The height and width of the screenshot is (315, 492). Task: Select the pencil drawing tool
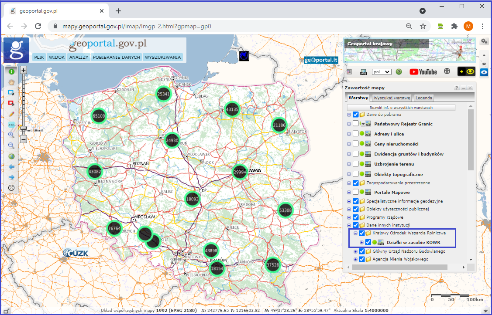tap(11, 114)
